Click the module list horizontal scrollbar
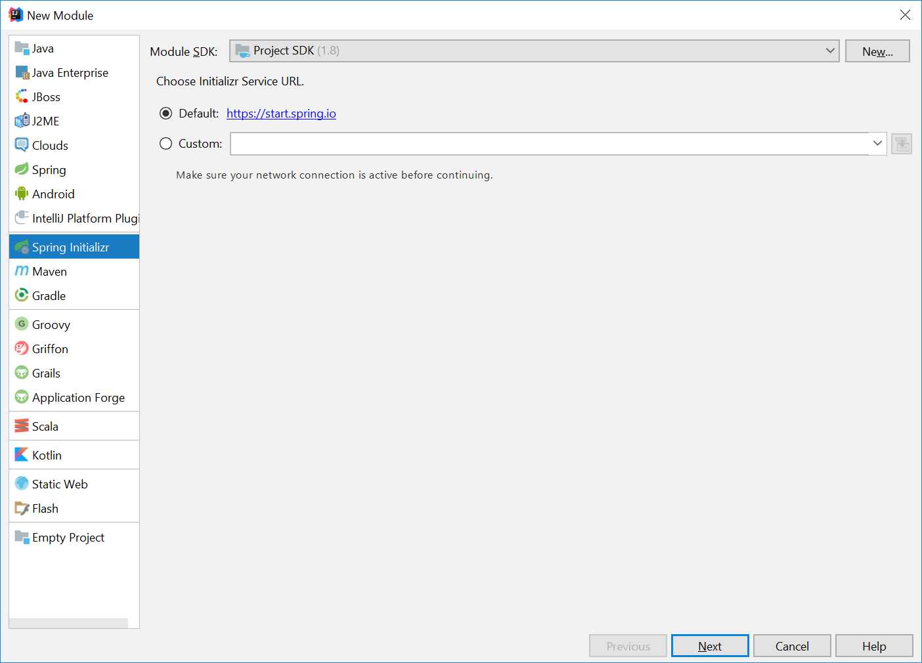Screen dimensions: 922x663 (68, 624)
